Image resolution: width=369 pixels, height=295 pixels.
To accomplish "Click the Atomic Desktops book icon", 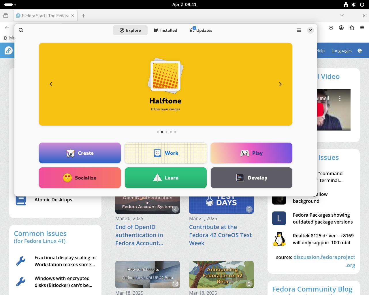I will coord(21,201).
